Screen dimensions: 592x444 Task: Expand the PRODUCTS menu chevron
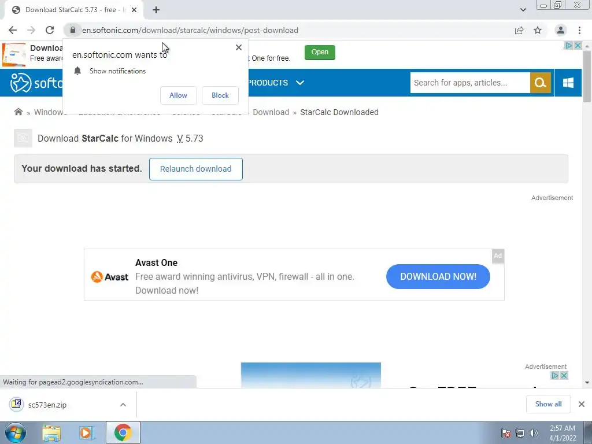click(x=300, y=83)
